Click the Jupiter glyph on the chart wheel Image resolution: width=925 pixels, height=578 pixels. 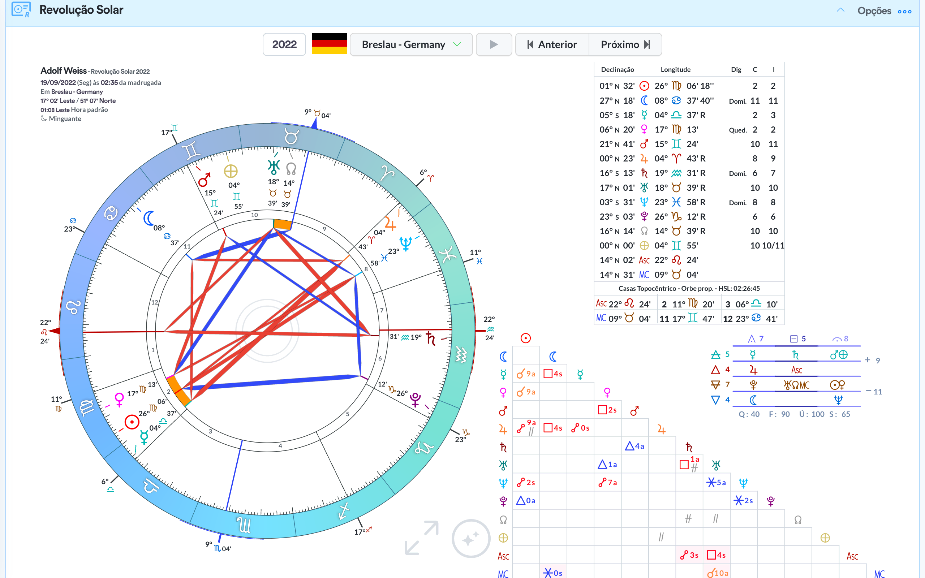coord(390,224)
